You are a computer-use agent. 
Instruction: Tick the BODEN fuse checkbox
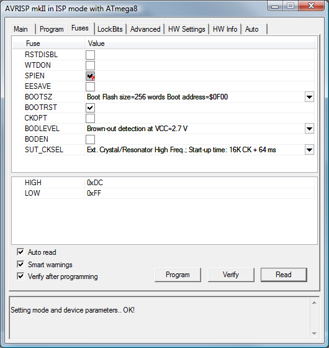point(90,139)
